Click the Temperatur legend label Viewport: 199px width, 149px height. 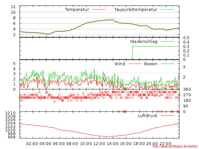(77, 10)
